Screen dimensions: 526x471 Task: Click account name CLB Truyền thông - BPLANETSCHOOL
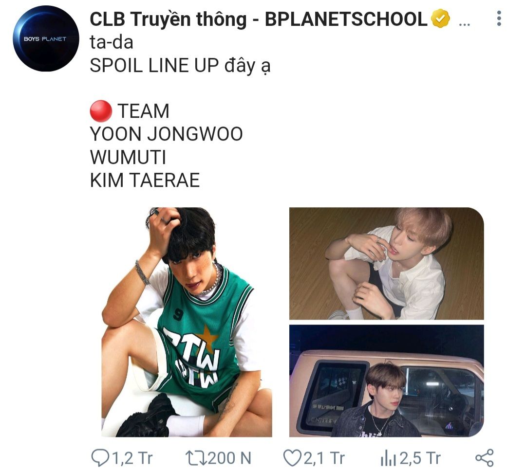tap(258, 19)
